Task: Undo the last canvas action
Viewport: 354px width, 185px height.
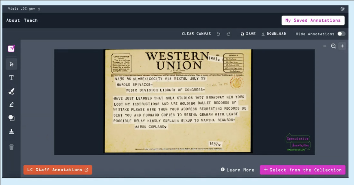Action: click(x=219, y=34)
